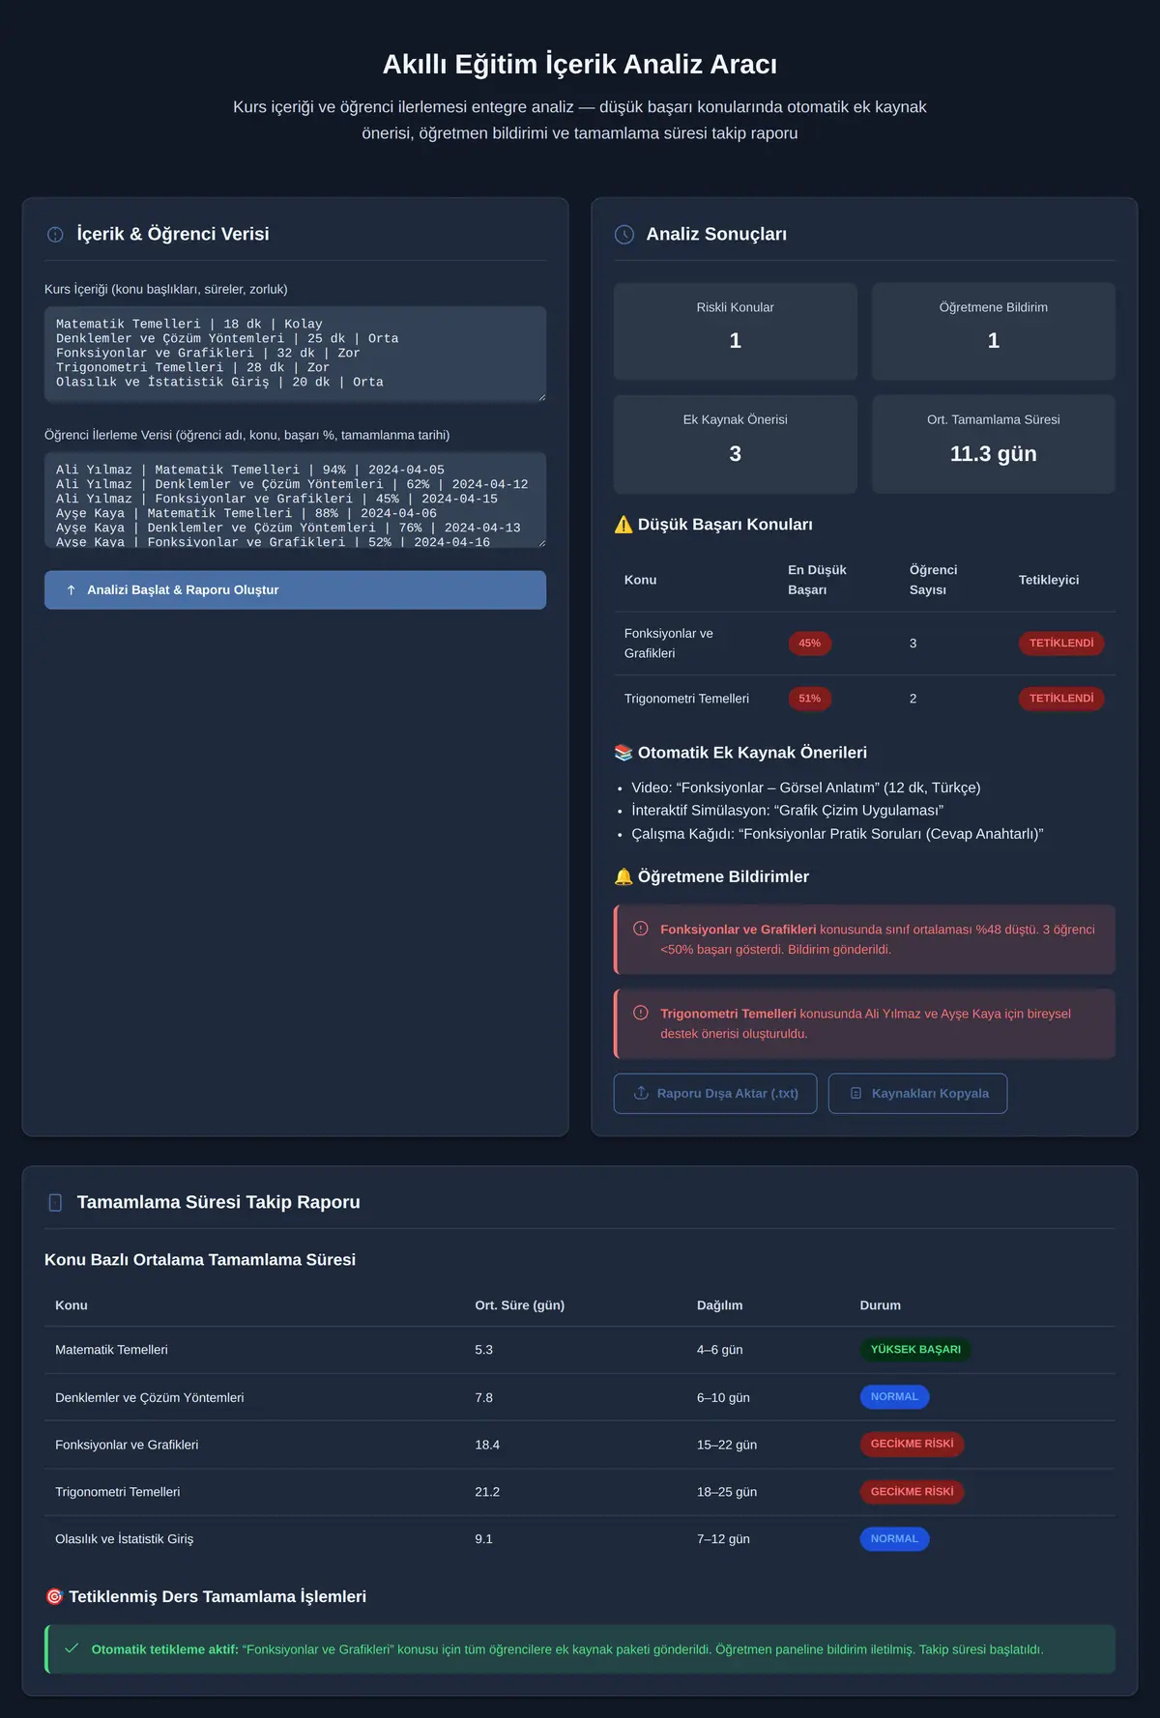Click the bell emoji beside Öğretmene Bildirimler

[623, 877]
